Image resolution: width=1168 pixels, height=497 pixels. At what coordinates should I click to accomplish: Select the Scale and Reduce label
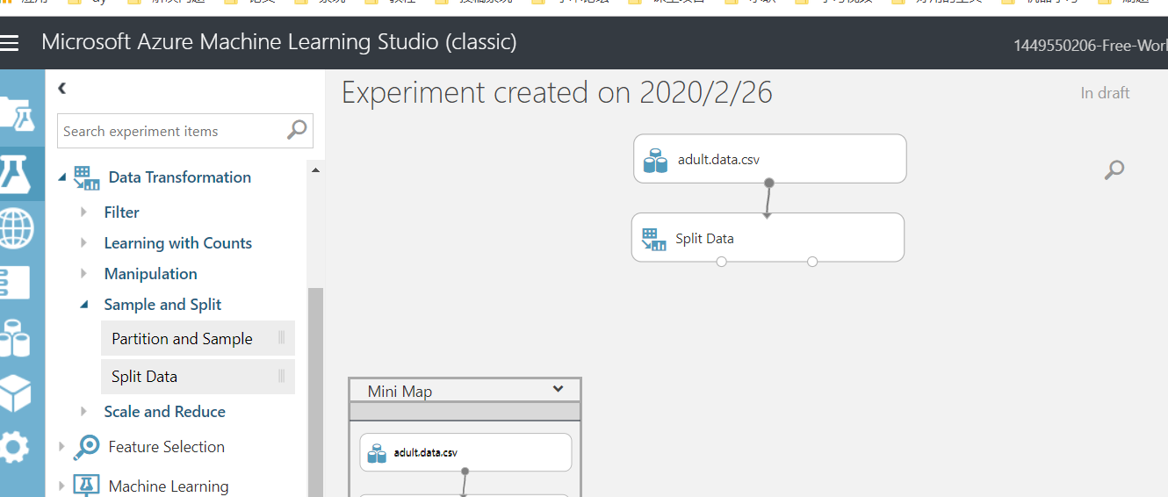pyautogui.click(x=164, y=412)
